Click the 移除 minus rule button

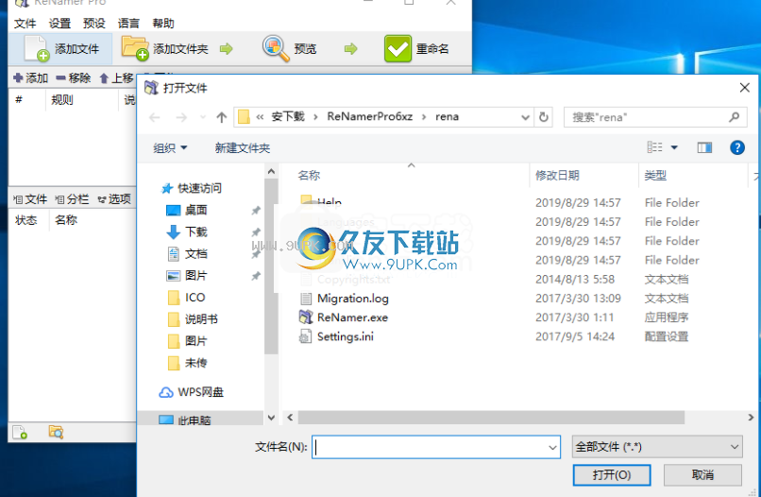pyautogui.click(x=74, y=77)
